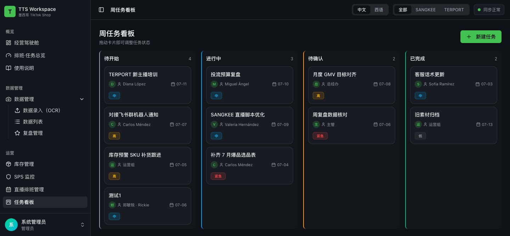This screenshot has height=236, width=510.
Task: Open 直播排班管理 calendar icon
Action: (8, 189)
